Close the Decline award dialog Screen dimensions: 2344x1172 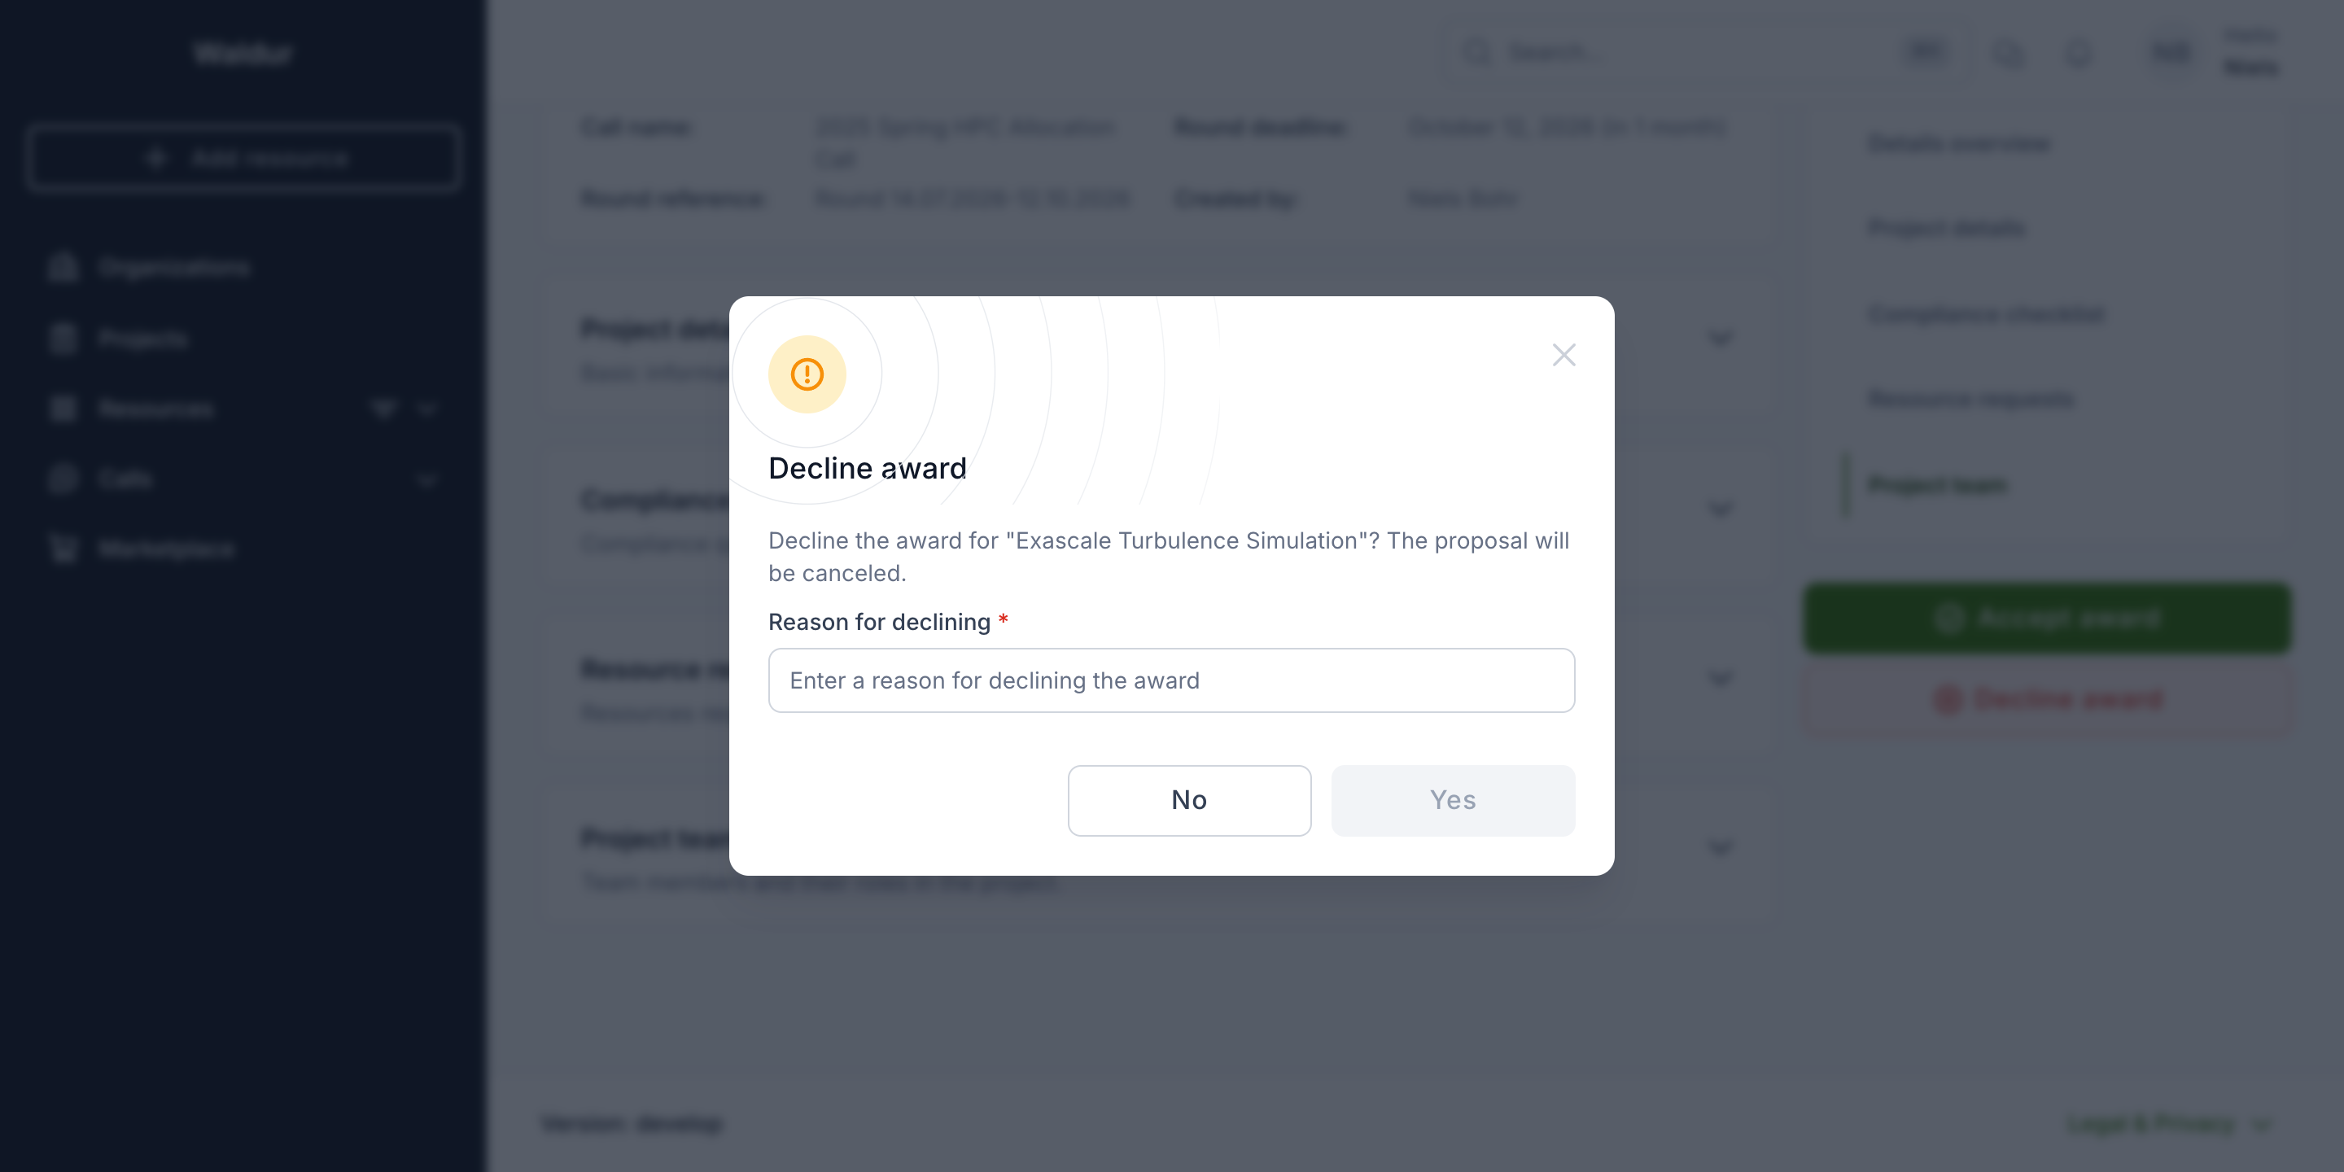(x=1563, y=355)
